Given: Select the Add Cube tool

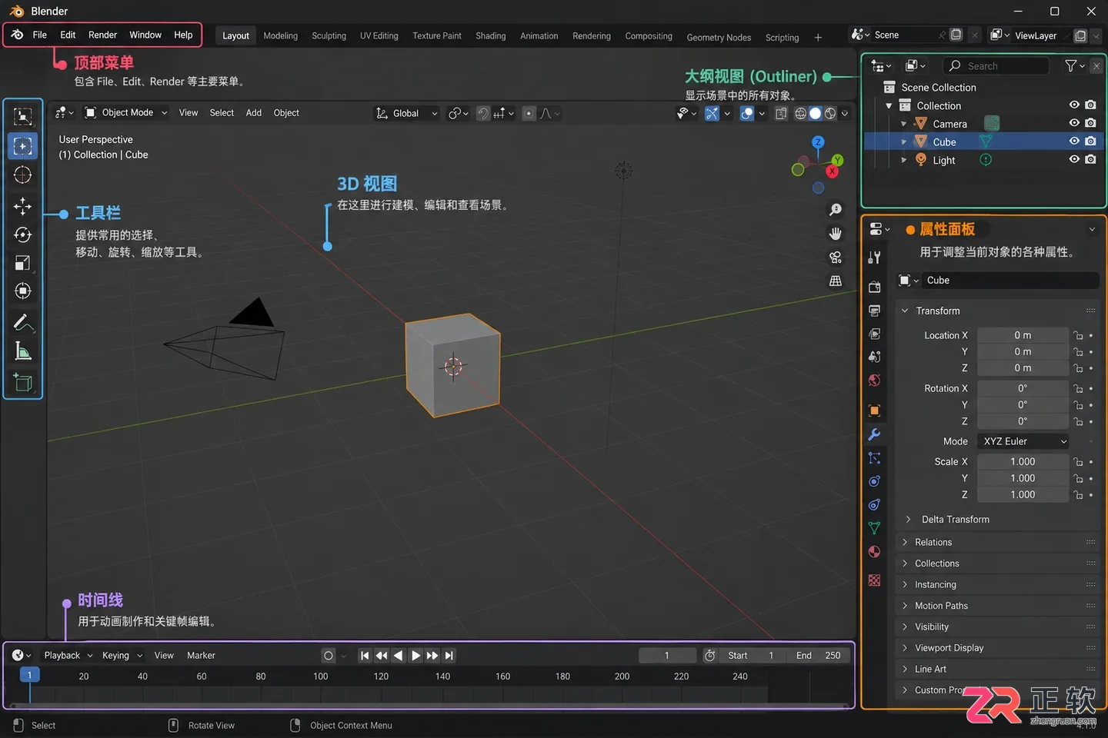Looking at the screenshot, I should [x=22, y=382].
